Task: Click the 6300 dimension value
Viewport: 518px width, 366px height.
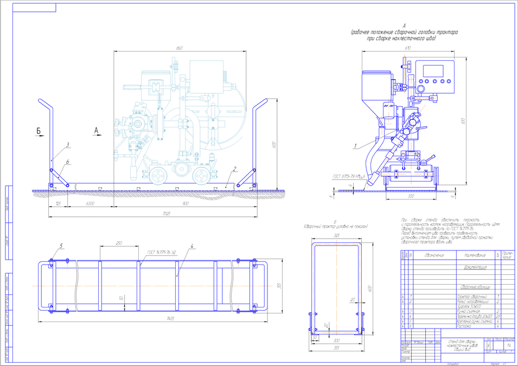Action: point(90,204)
